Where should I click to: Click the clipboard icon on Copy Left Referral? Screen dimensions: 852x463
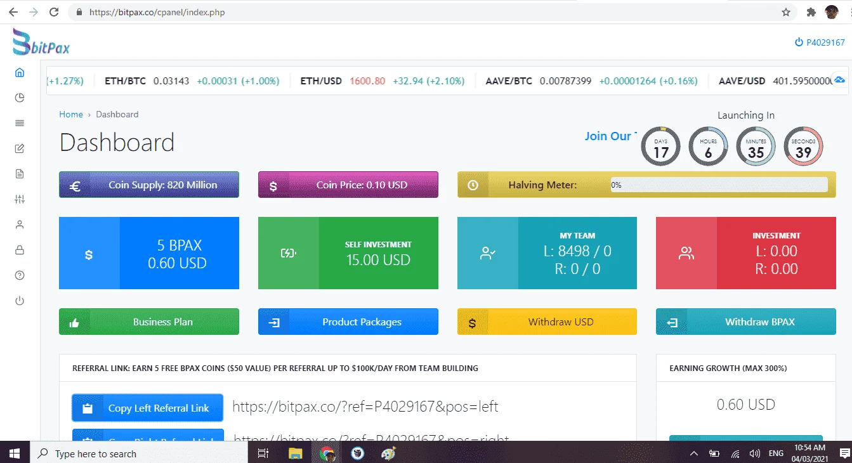pyautogui.click(x=88, y=409)
